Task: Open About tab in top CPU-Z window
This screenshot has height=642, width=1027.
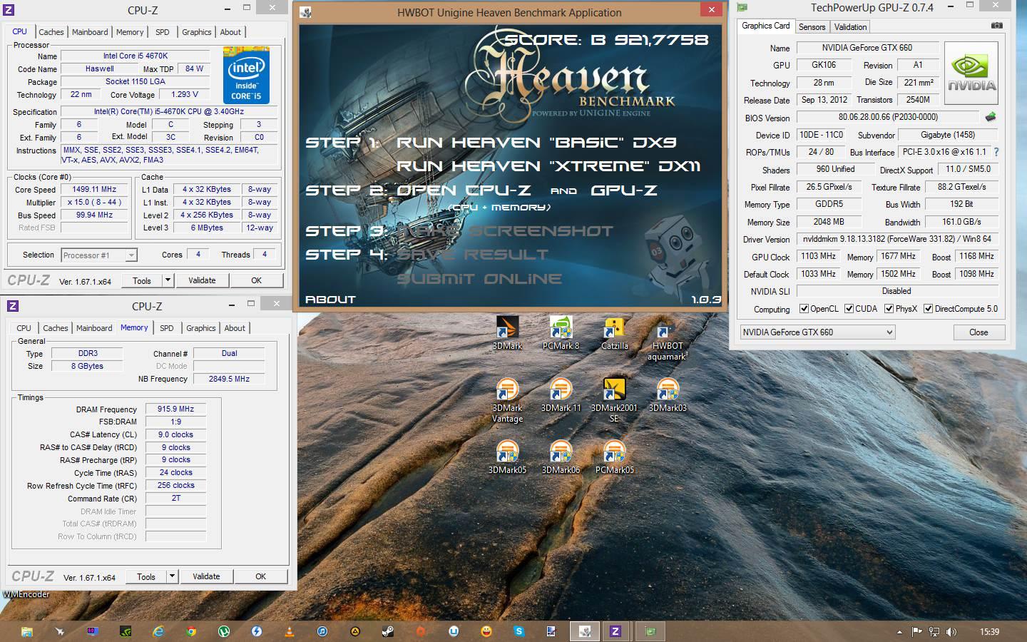Action: point(230,32)
